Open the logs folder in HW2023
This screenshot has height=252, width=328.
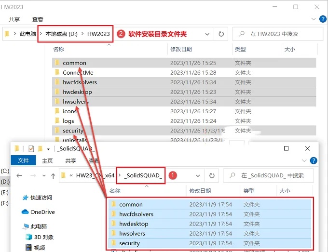pyautogui.click(x=184, y=121)
